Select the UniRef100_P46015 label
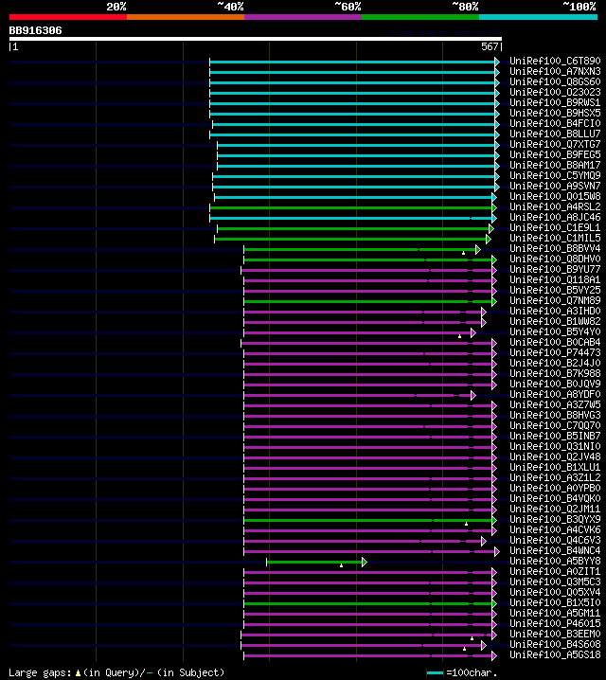This screenshot has height=680, width=606. click(555, 623)
